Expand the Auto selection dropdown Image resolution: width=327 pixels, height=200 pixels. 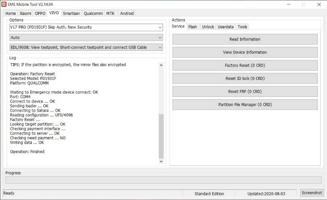[x=86, y=37]
